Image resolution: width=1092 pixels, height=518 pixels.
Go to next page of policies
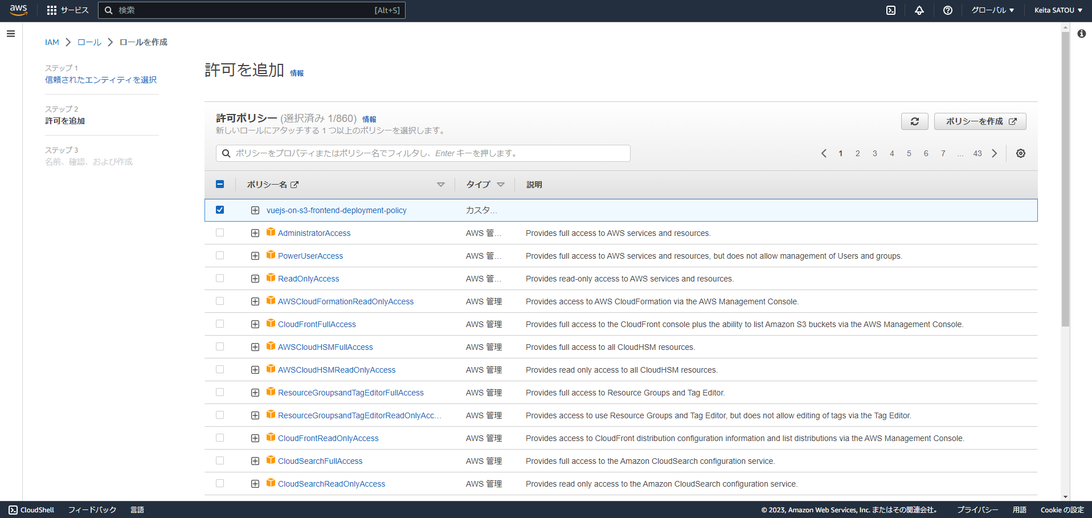[995, 153]
